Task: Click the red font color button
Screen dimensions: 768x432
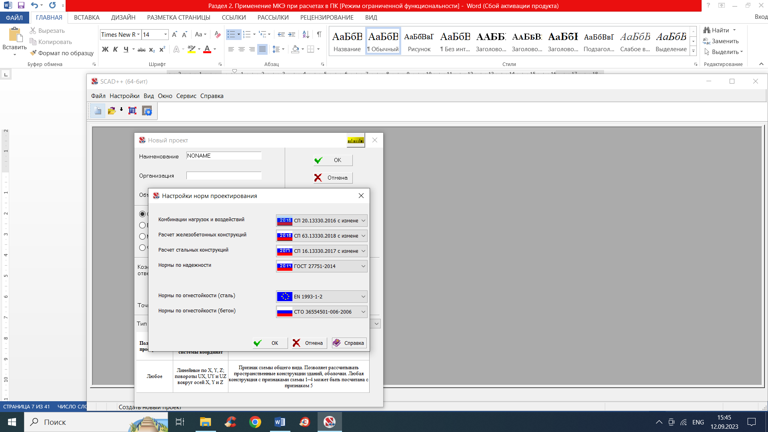Action: point(207,50)
